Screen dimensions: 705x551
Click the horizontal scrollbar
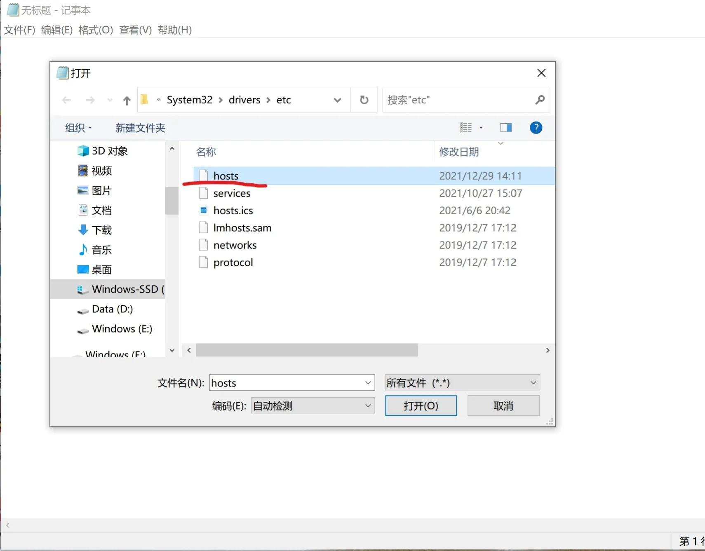[x=306, y=350]
